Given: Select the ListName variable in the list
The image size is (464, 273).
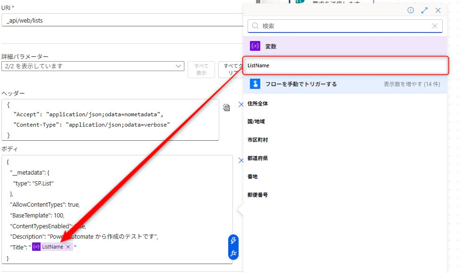Looking at the screenshot, I should point(346,65).
